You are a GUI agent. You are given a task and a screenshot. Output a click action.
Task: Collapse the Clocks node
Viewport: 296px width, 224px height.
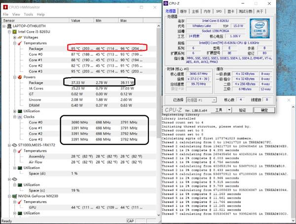(x=15, y=117)
